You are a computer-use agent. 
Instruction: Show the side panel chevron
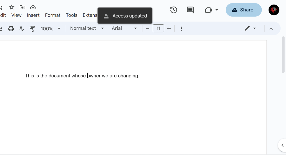point(283,145)
